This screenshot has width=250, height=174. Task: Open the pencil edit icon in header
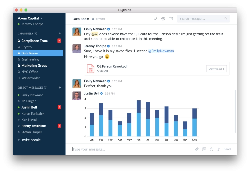pos(156,19)
